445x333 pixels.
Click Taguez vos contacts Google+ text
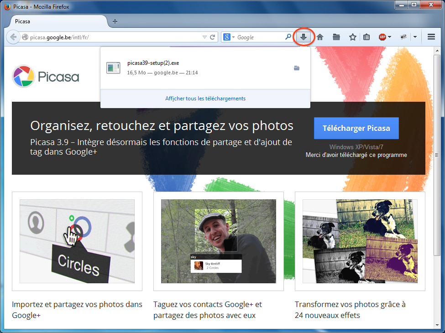coord(208,310)
